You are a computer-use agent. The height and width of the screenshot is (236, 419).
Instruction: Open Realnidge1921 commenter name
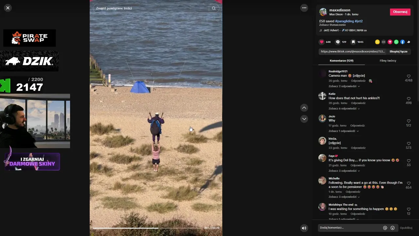[338, 71]
